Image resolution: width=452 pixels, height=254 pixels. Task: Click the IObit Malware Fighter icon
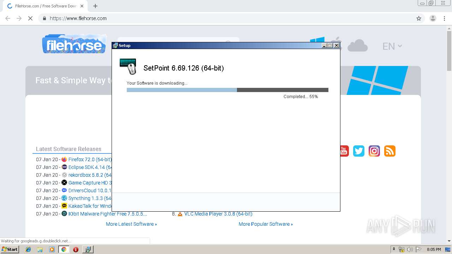point(64,214)
